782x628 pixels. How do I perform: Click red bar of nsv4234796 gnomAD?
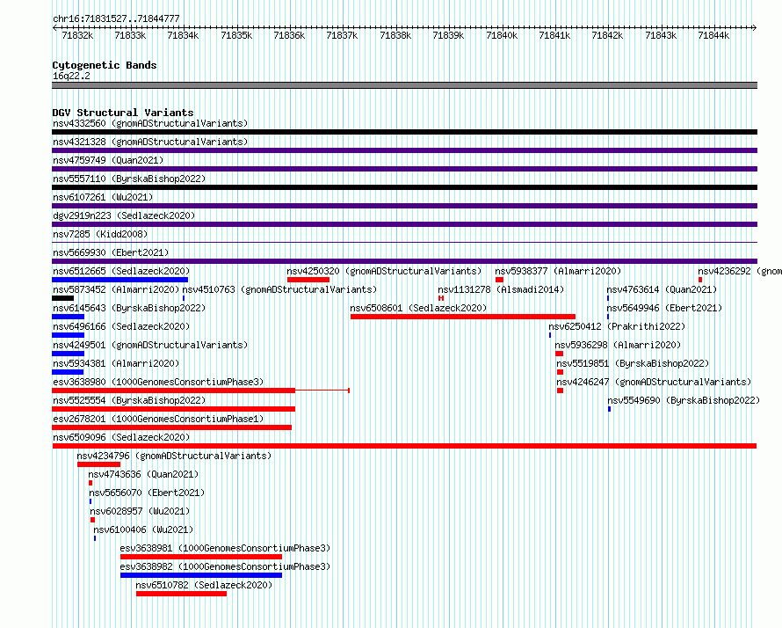point(98,464)
